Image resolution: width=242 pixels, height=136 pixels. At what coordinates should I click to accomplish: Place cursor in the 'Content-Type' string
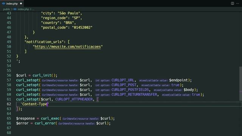34,104
